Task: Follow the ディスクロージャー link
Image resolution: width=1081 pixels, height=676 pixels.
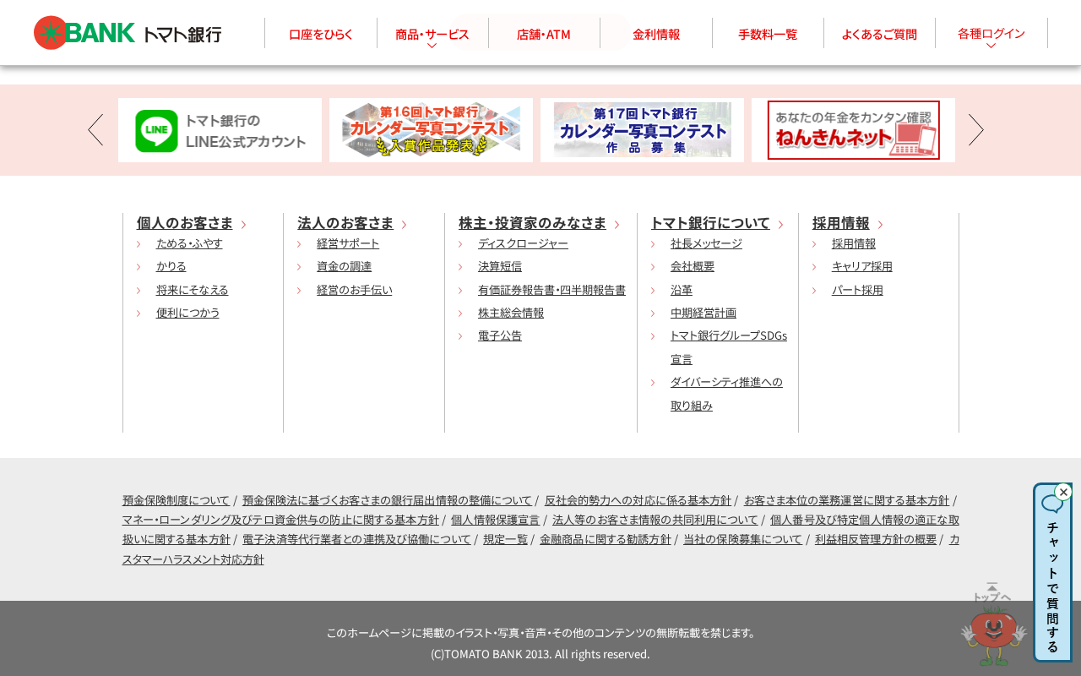Action: click(523, 243)
